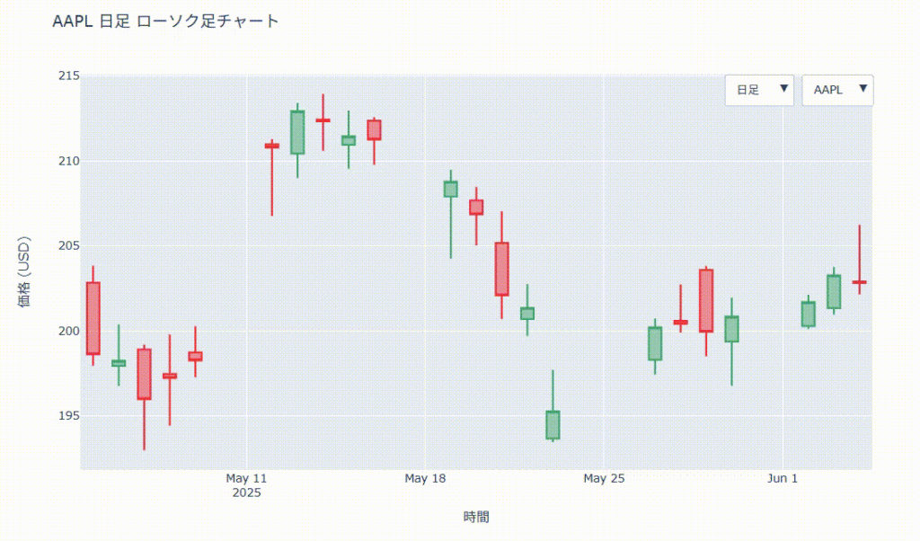Image resolution: width=920 pixels, height=541 pixels.
Task: Click the large red candle at the chart's left edge
Action: tap(93, 318)
